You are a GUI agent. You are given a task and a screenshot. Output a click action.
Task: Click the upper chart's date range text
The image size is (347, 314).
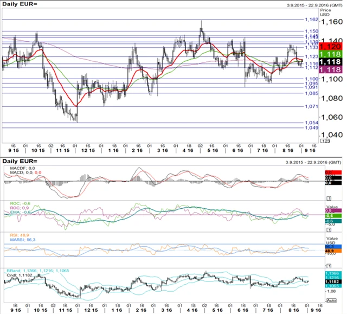[313, 5]
